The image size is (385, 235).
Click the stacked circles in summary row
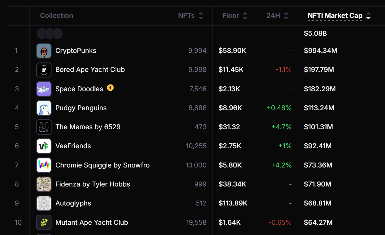[x=50, y=34]
